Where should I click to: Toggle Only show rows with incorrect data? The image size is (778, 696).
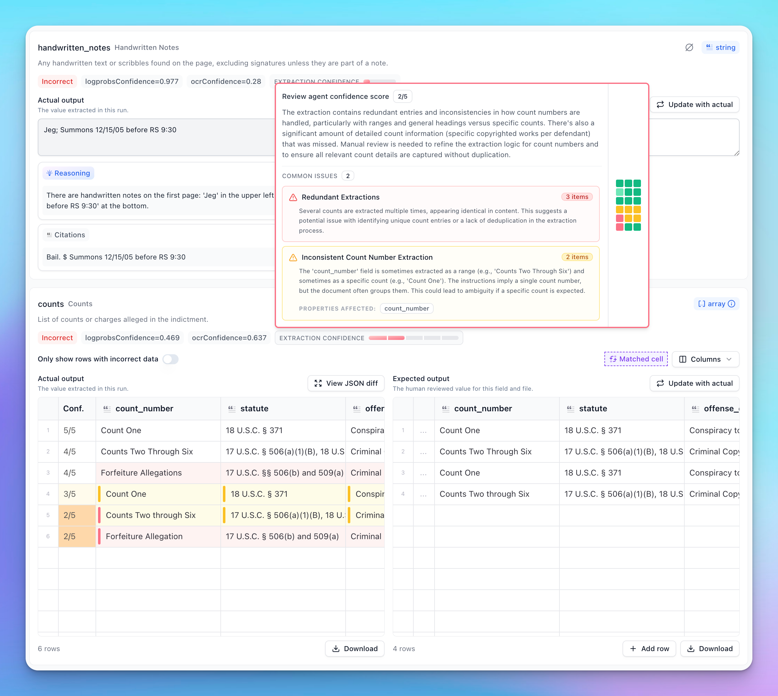[170, 359]
